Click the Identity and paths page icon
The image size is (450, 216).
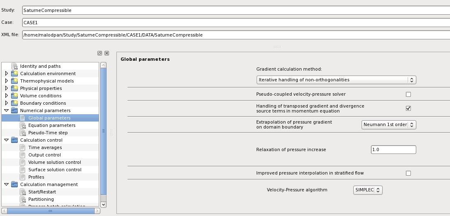tap(15, 66)
